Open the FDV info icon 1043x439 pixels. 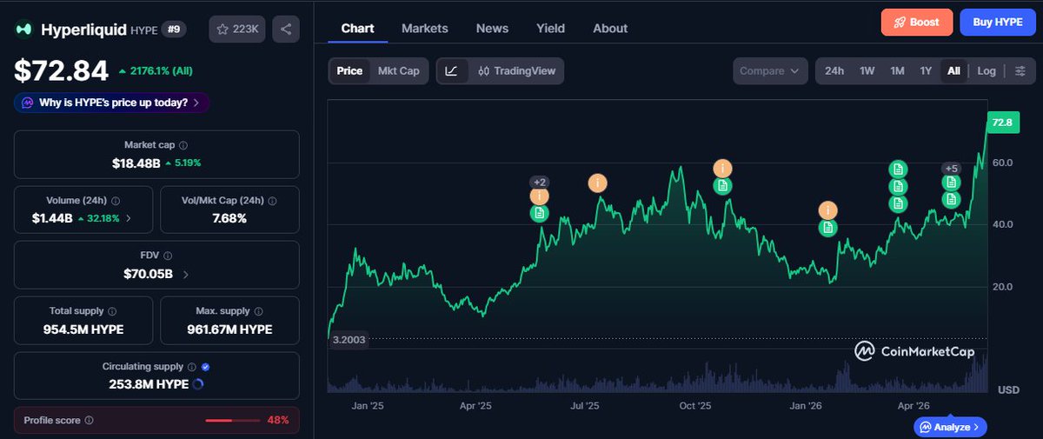tap(168, 256)
